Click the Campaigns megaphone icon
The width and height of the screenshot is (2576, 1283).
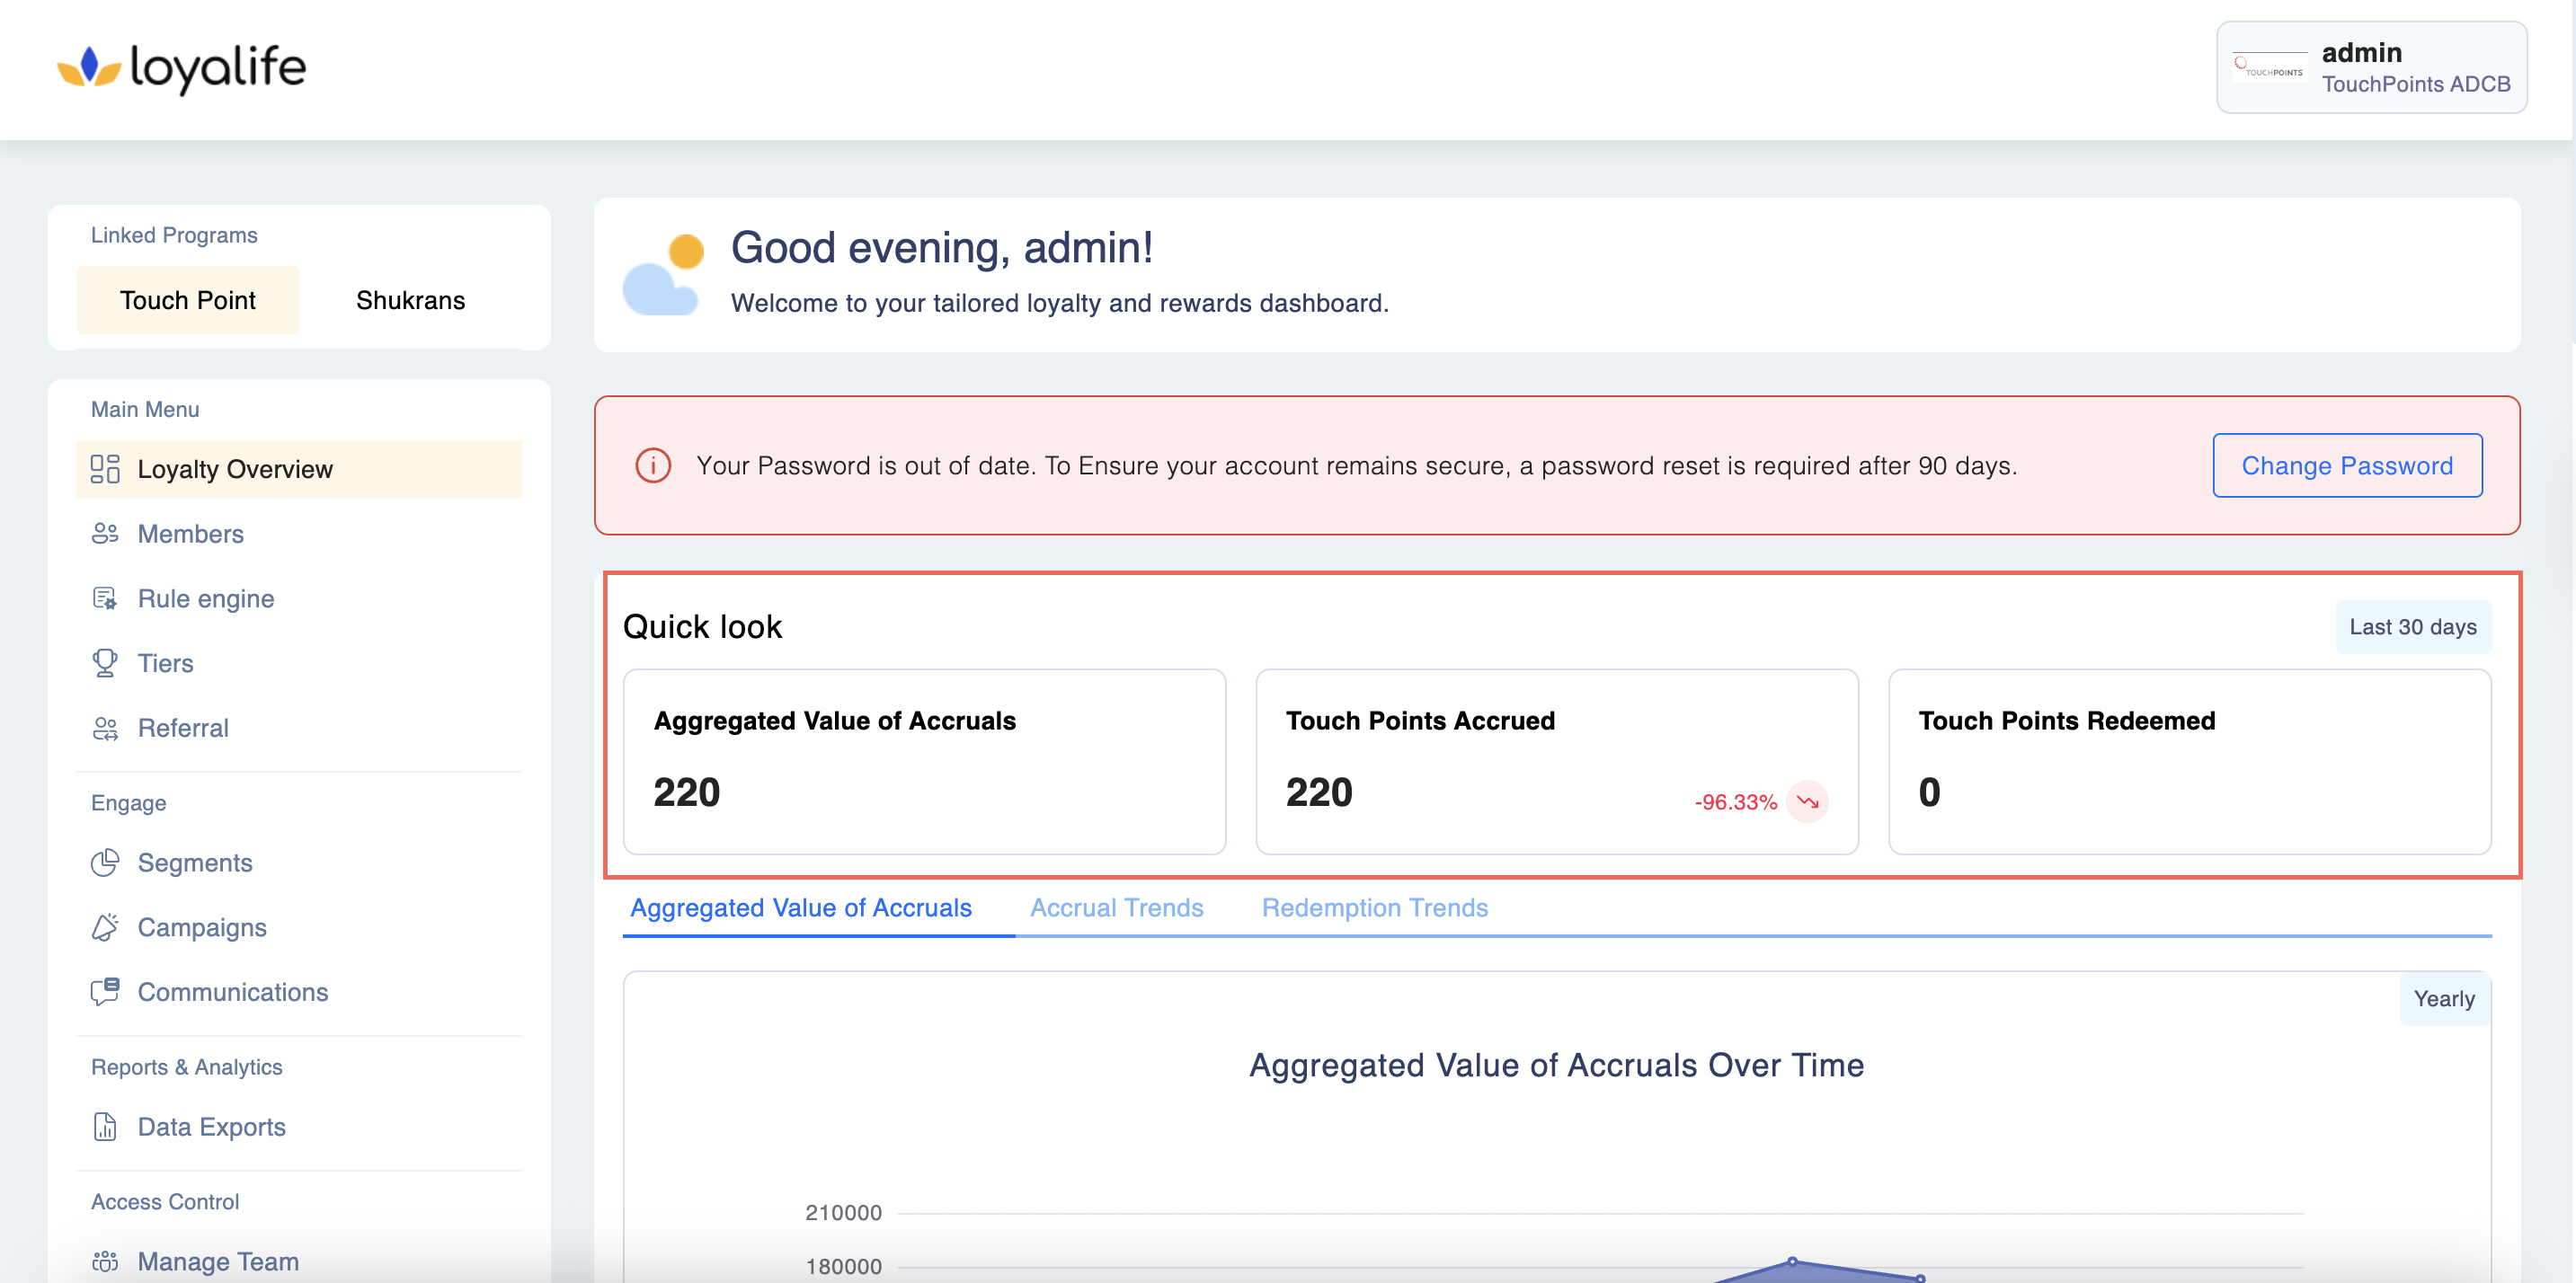pos(105,927)
